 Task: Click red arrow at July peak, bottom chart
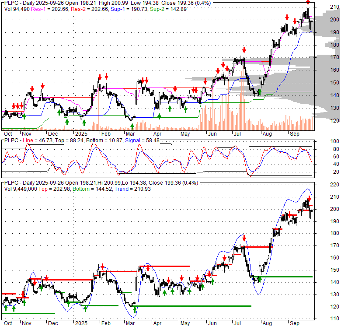[x=244, y=238]
